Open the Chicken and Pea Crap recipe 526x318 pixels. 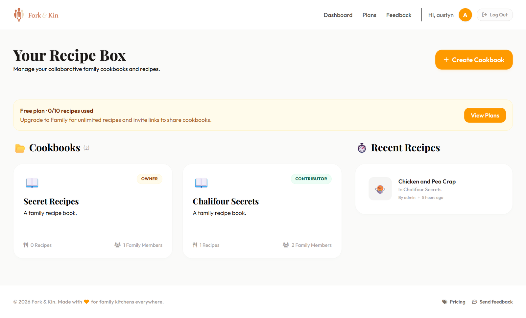427,181
